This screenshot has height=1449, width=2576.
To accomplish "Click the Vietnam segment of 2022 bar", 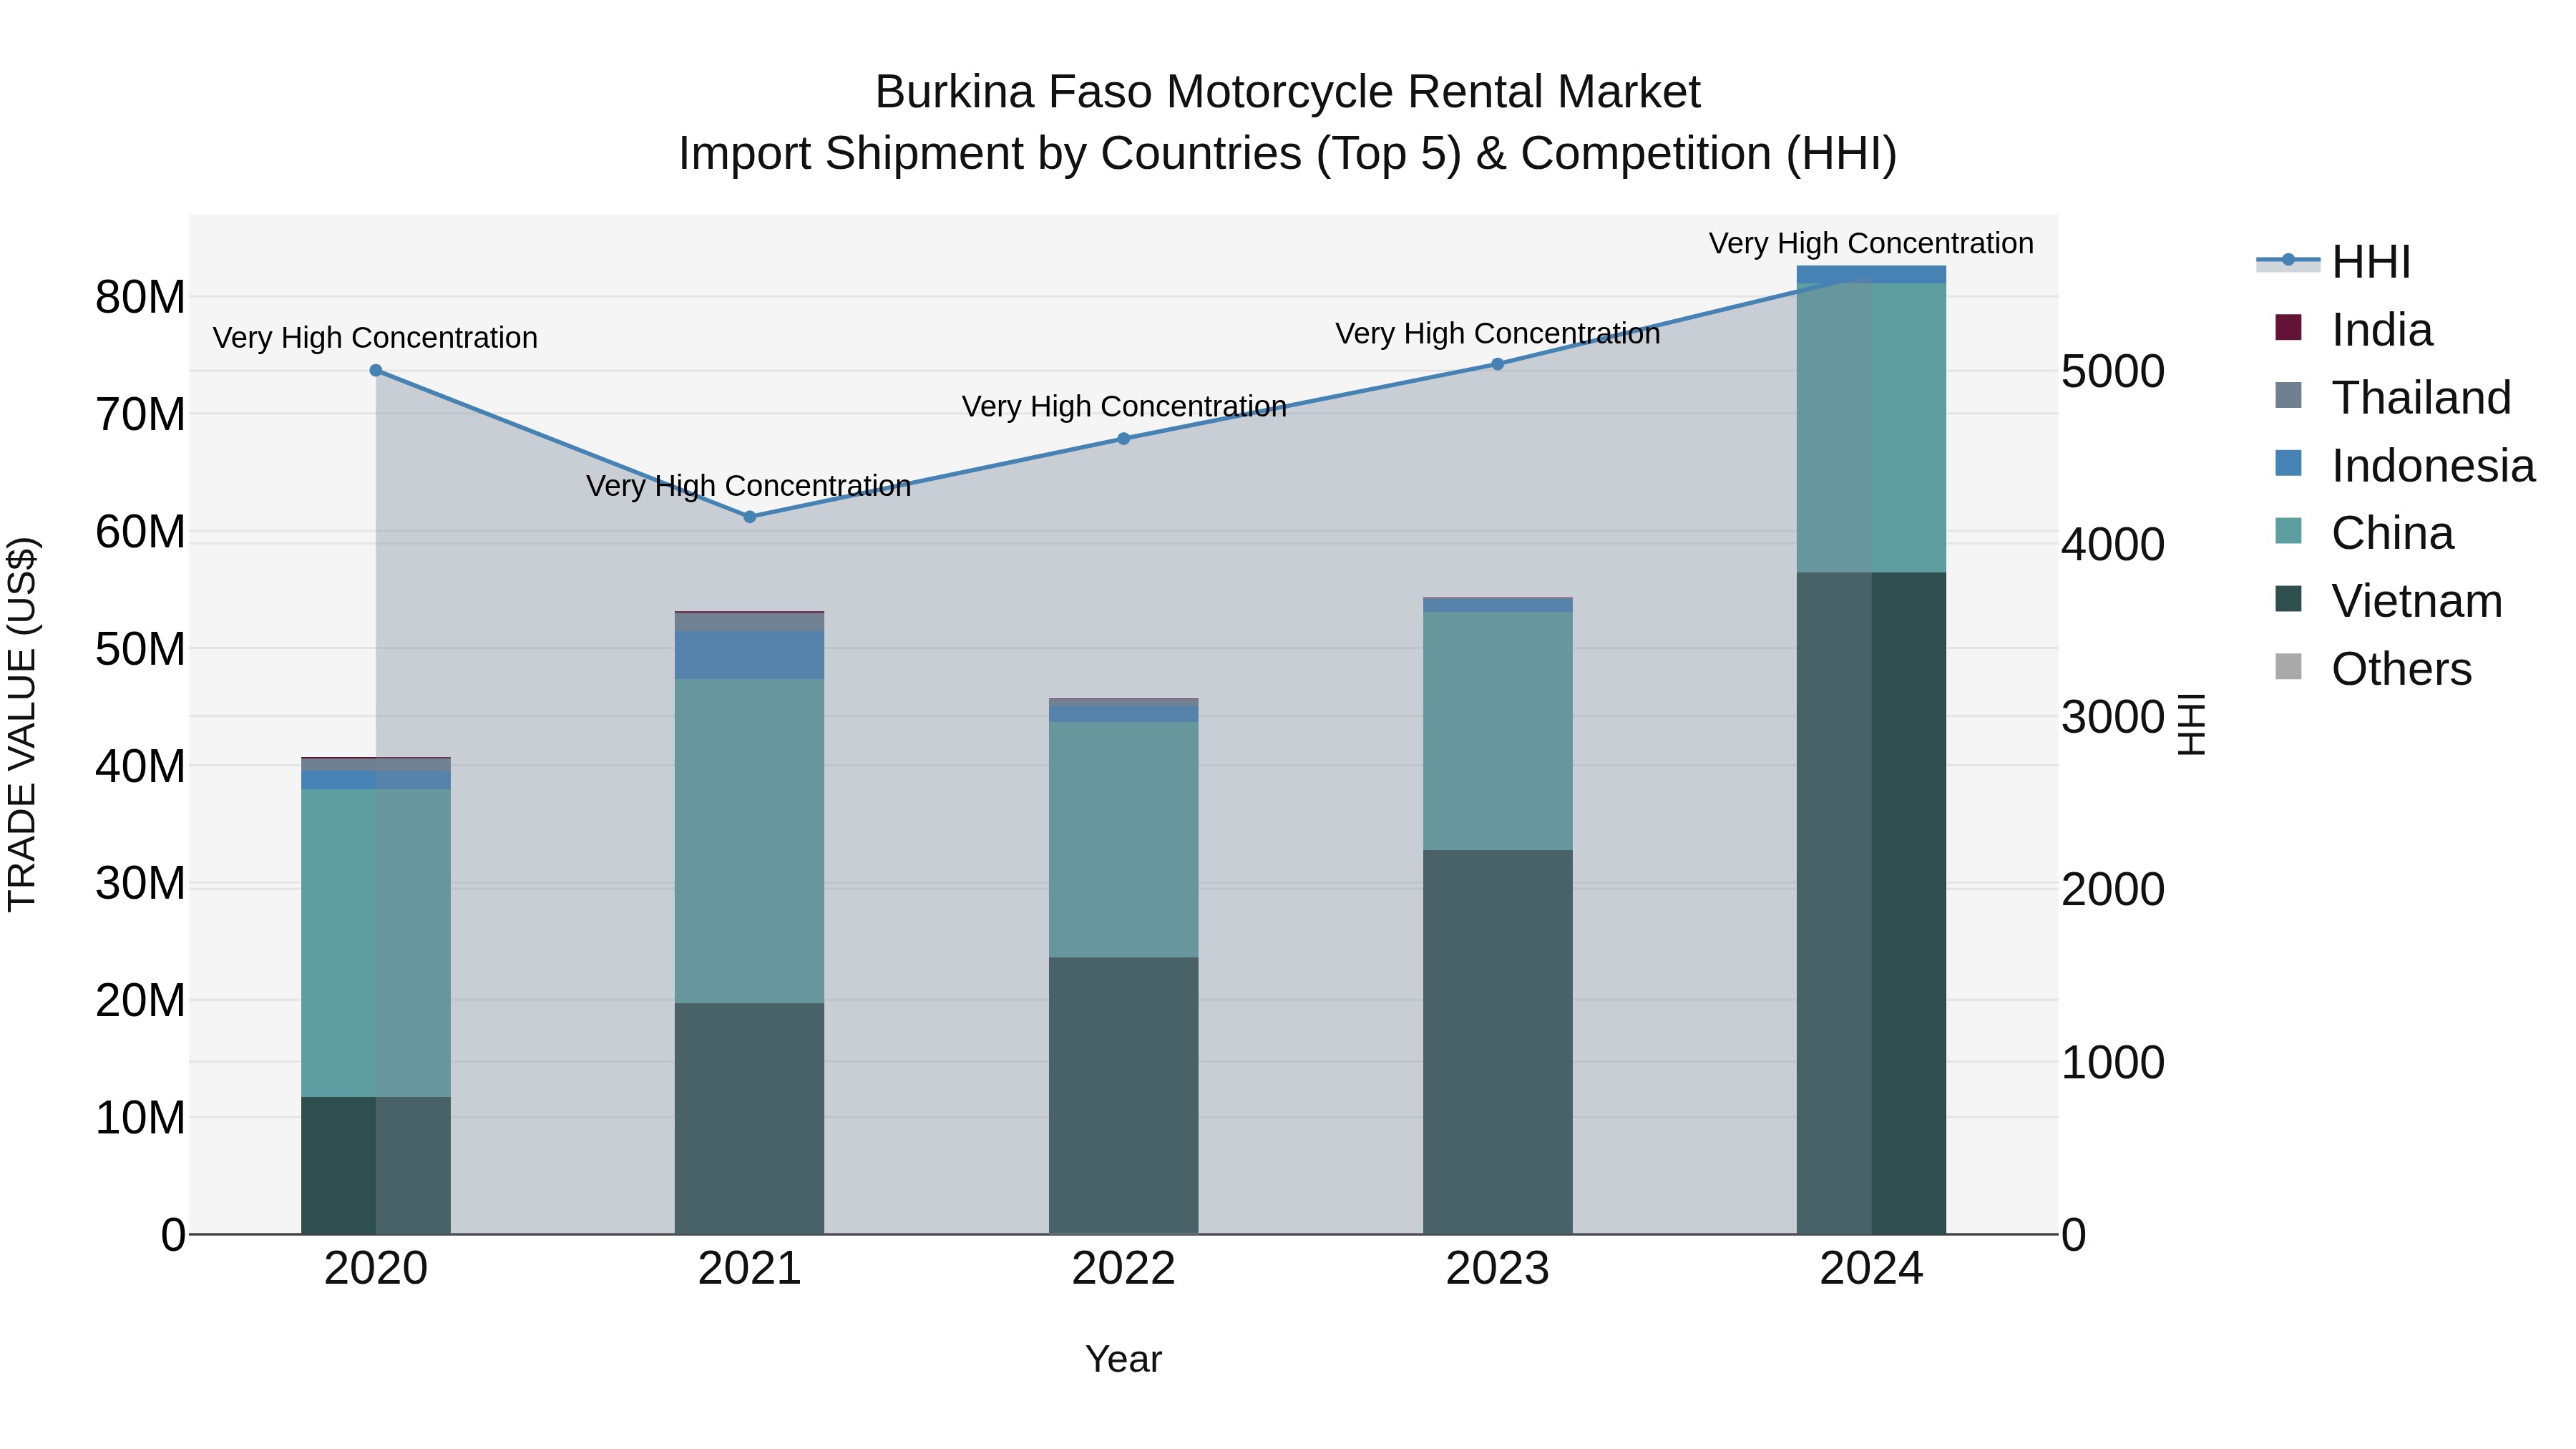I will (1123, 1096).
